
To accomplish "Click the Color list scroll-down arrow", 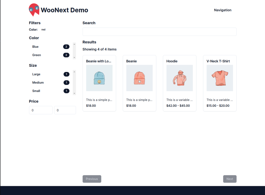I will pos(75,58).
